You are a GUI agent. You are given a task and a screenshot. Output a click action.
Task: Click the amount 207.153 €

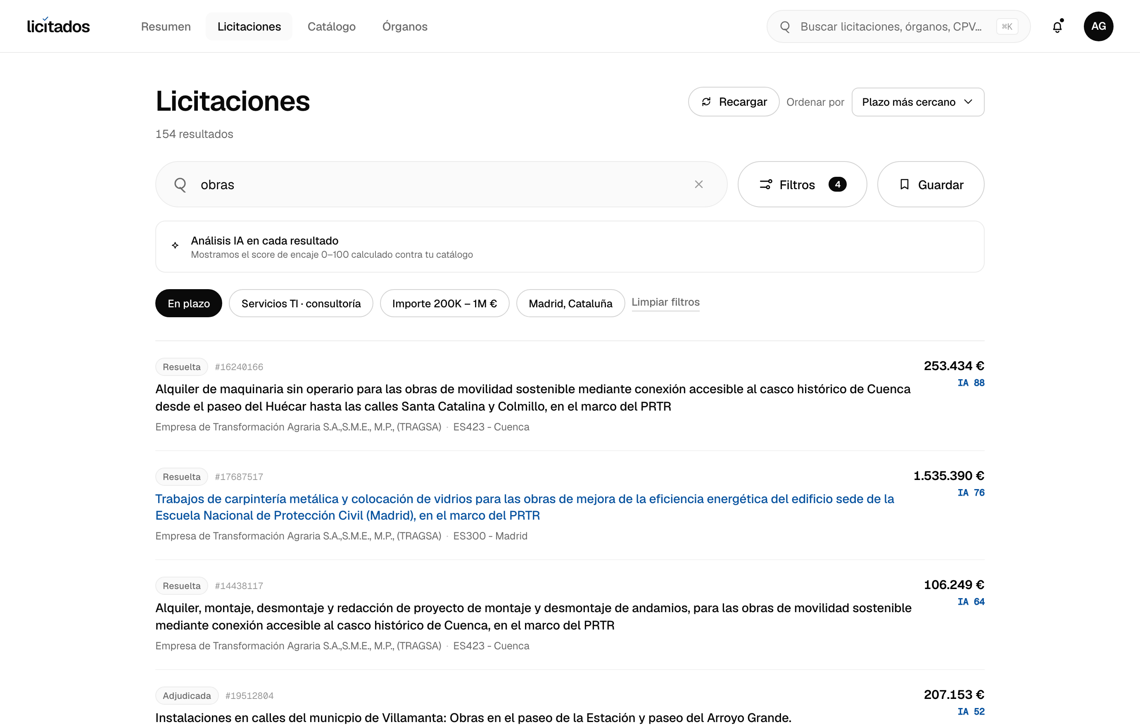[954, 694]
